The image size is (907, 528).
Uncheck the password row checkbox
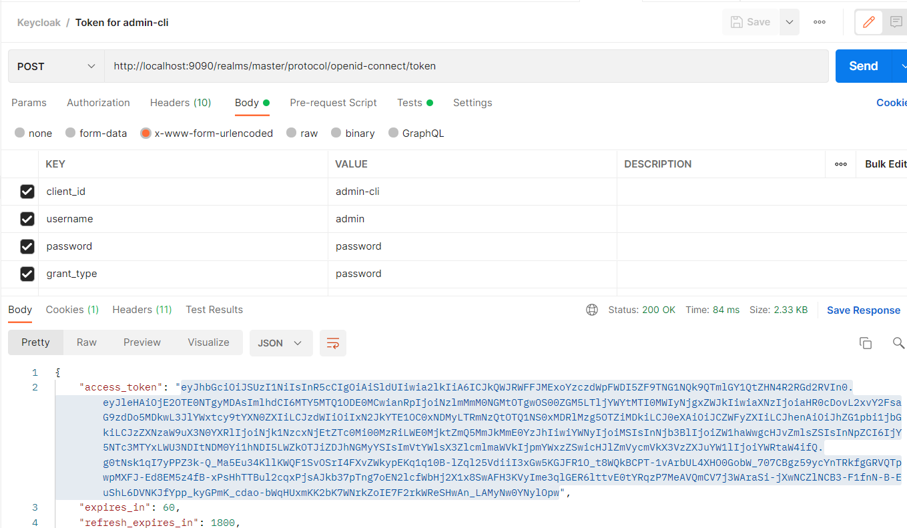[27, 246]
